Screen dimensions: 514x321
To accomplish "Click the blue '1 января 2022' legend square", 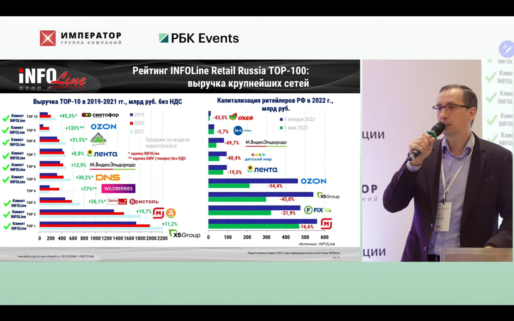I will pos(281,119).
